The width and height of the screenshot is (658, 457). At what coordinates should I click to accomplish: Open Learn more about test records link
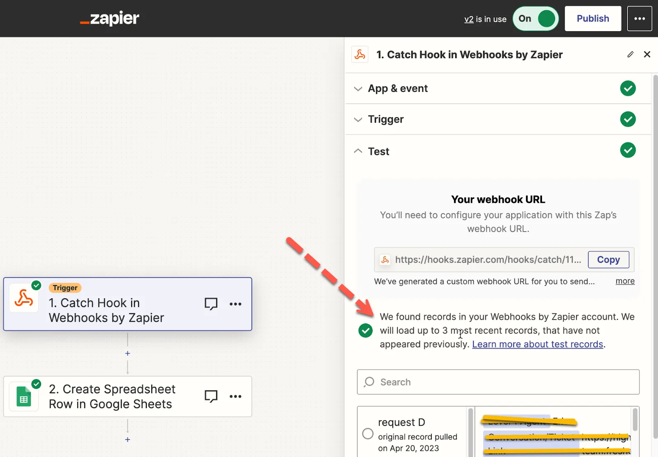click(538, 344)
